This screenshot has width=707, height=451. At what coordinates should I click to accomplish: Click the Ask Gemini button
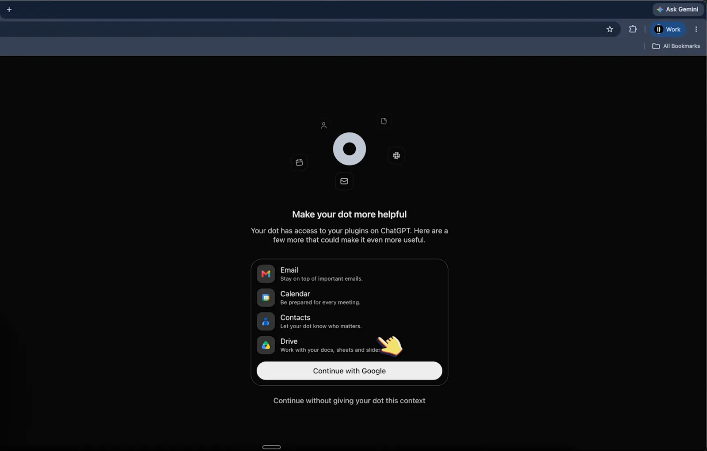[678, 9]
